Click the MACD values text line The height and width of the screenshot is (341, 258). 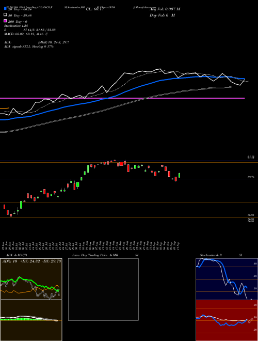pyautogui.click(x=26, y=34)
